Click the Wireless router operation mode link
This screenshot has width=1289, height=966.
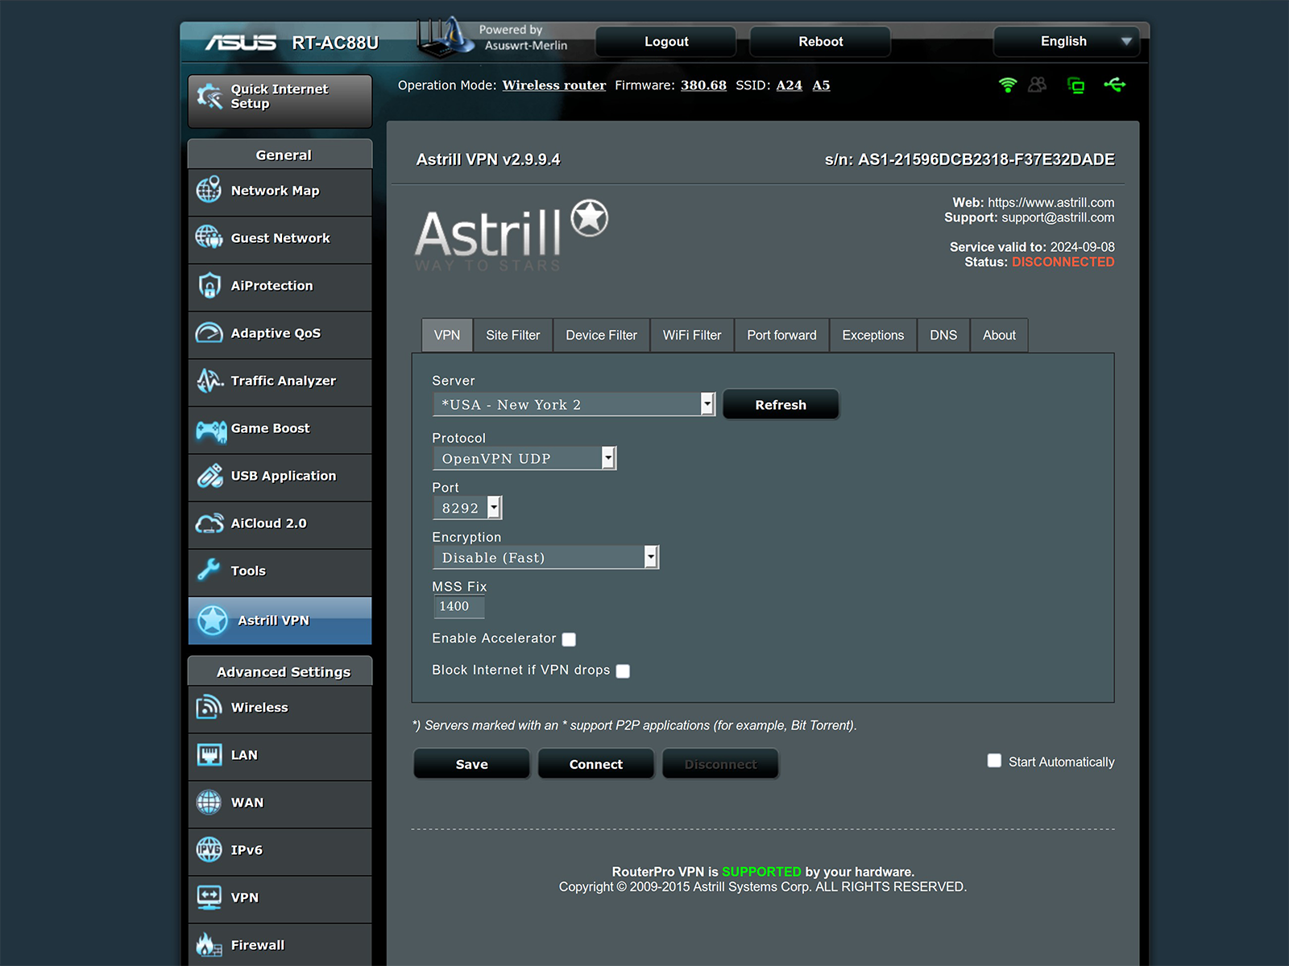(554, 85)
